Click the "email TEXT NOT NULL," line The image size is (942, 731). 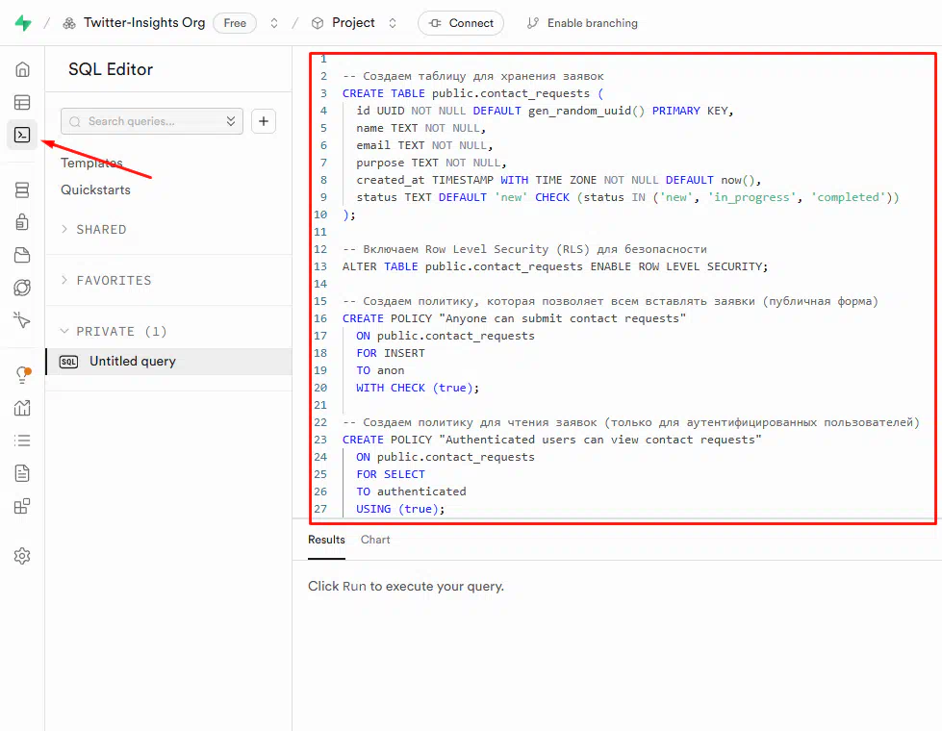(x=424, y=145)
